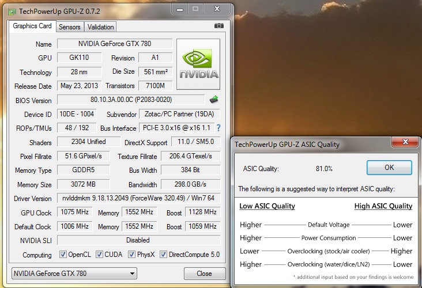
Task: Toggle the OpenCL checkbox
Action: point(63,255)
